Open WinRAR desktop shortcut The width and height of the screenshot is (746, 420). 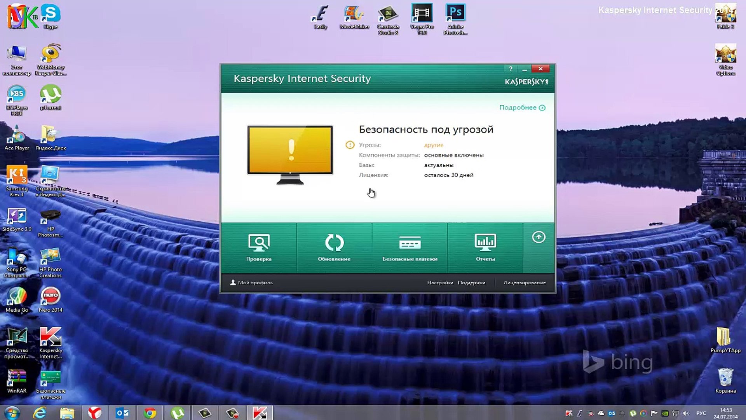[x=17, y=381]
